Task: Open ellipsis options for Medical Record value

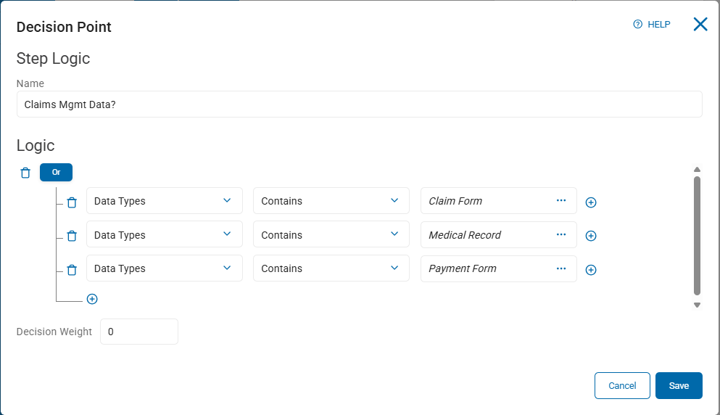Action: 561,234
